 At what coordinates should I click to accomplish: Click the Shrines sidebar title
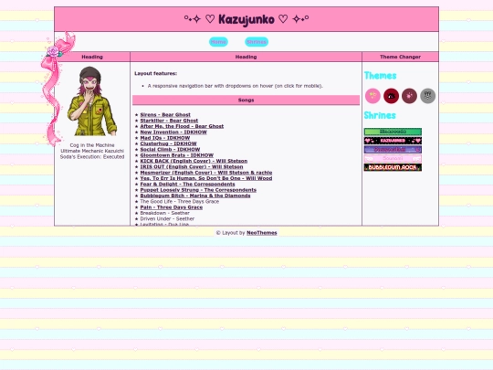point(380,115)
